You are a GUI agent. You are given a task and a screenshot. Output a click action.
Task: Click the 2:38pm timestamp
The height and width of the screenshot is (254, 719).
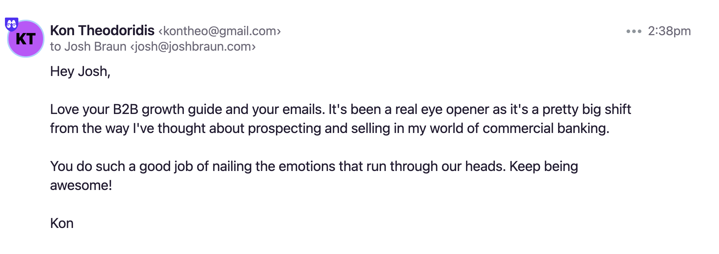tap(669, 31)
